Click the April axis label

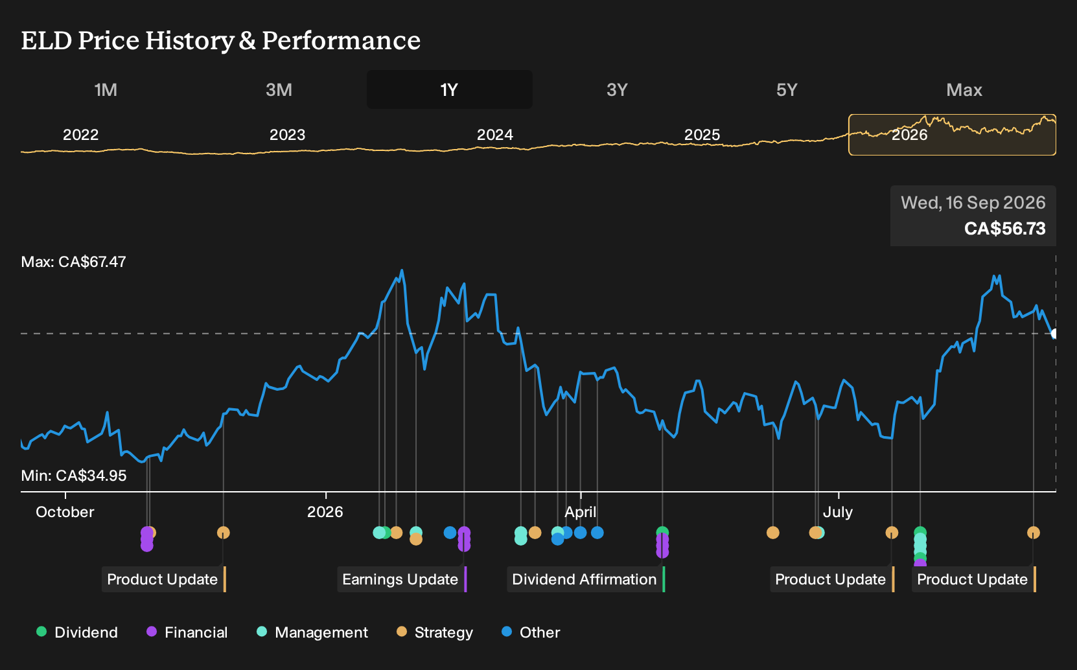pos(580,512)
